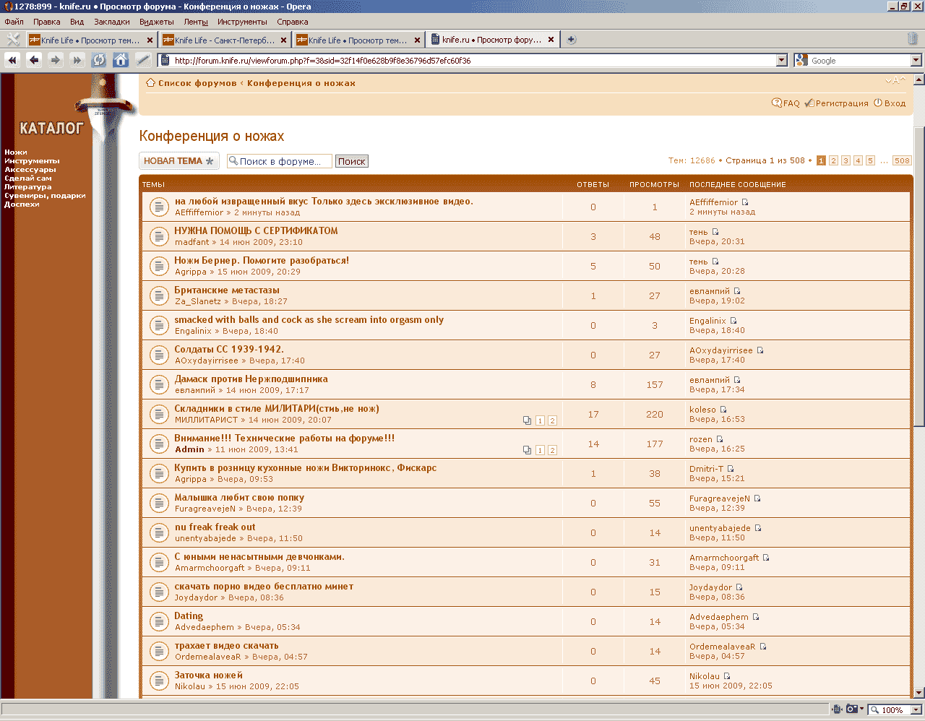Click the rewind navigation button
The width and height of the screenshot is (925, 721).
(x=12, y=60)
